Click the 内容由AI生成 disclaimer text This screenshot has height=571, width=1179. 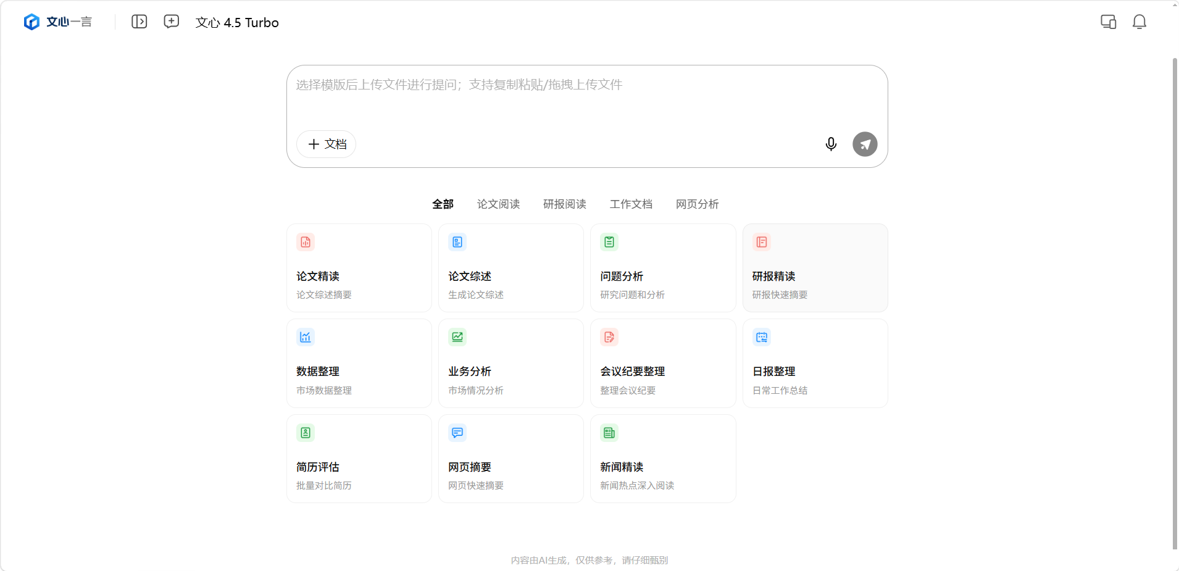pyautogui.click(x=589, y=561)
